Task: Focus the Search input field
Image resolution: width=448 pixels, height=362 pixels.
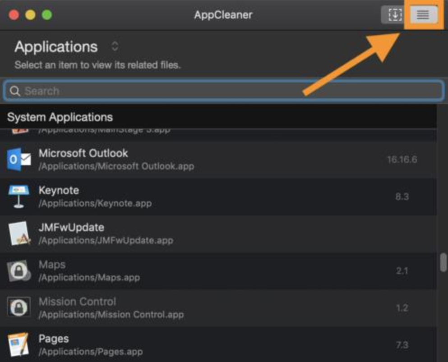Action: click(x=226, y=91)
